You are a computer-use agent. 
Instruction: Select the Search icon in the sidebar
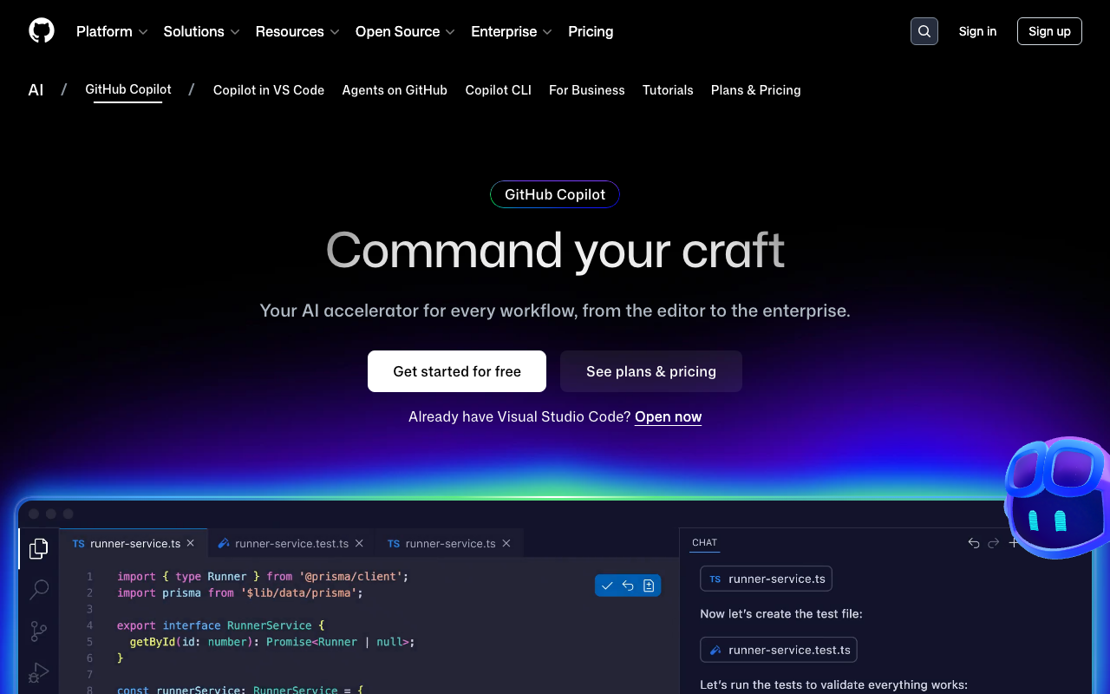click(38, 589)
